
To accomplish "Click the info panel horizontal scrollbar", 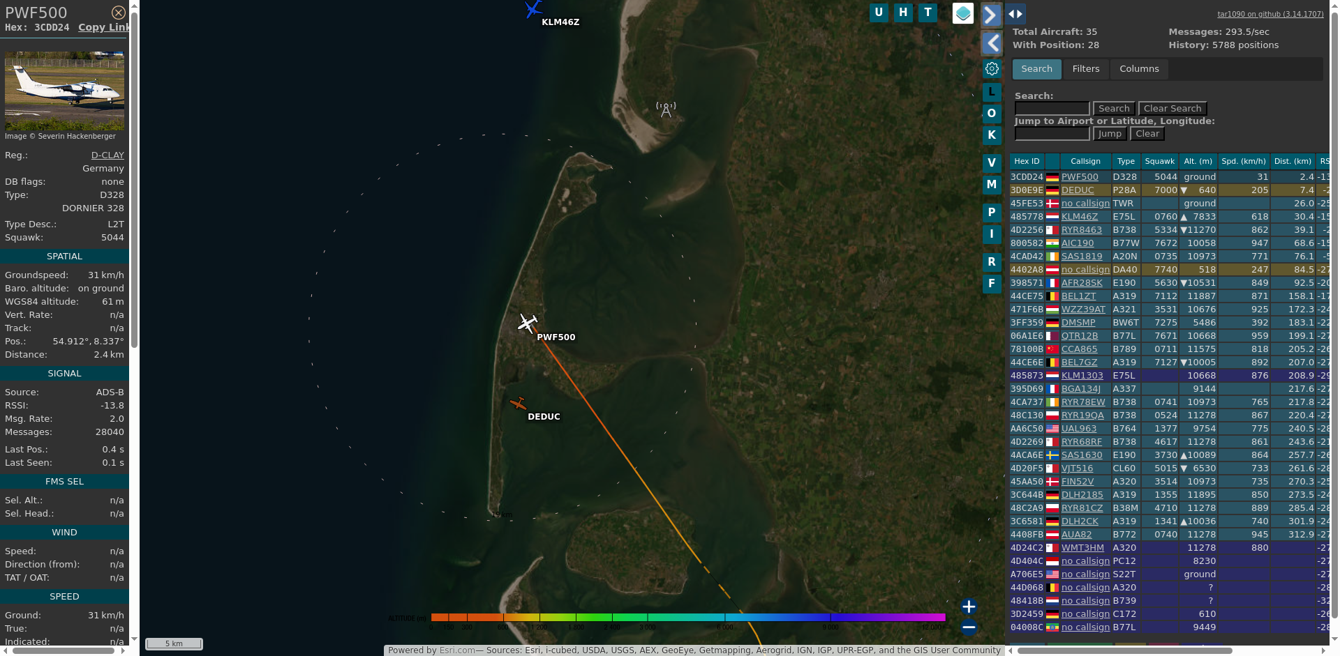I will [x=63, y=651].
